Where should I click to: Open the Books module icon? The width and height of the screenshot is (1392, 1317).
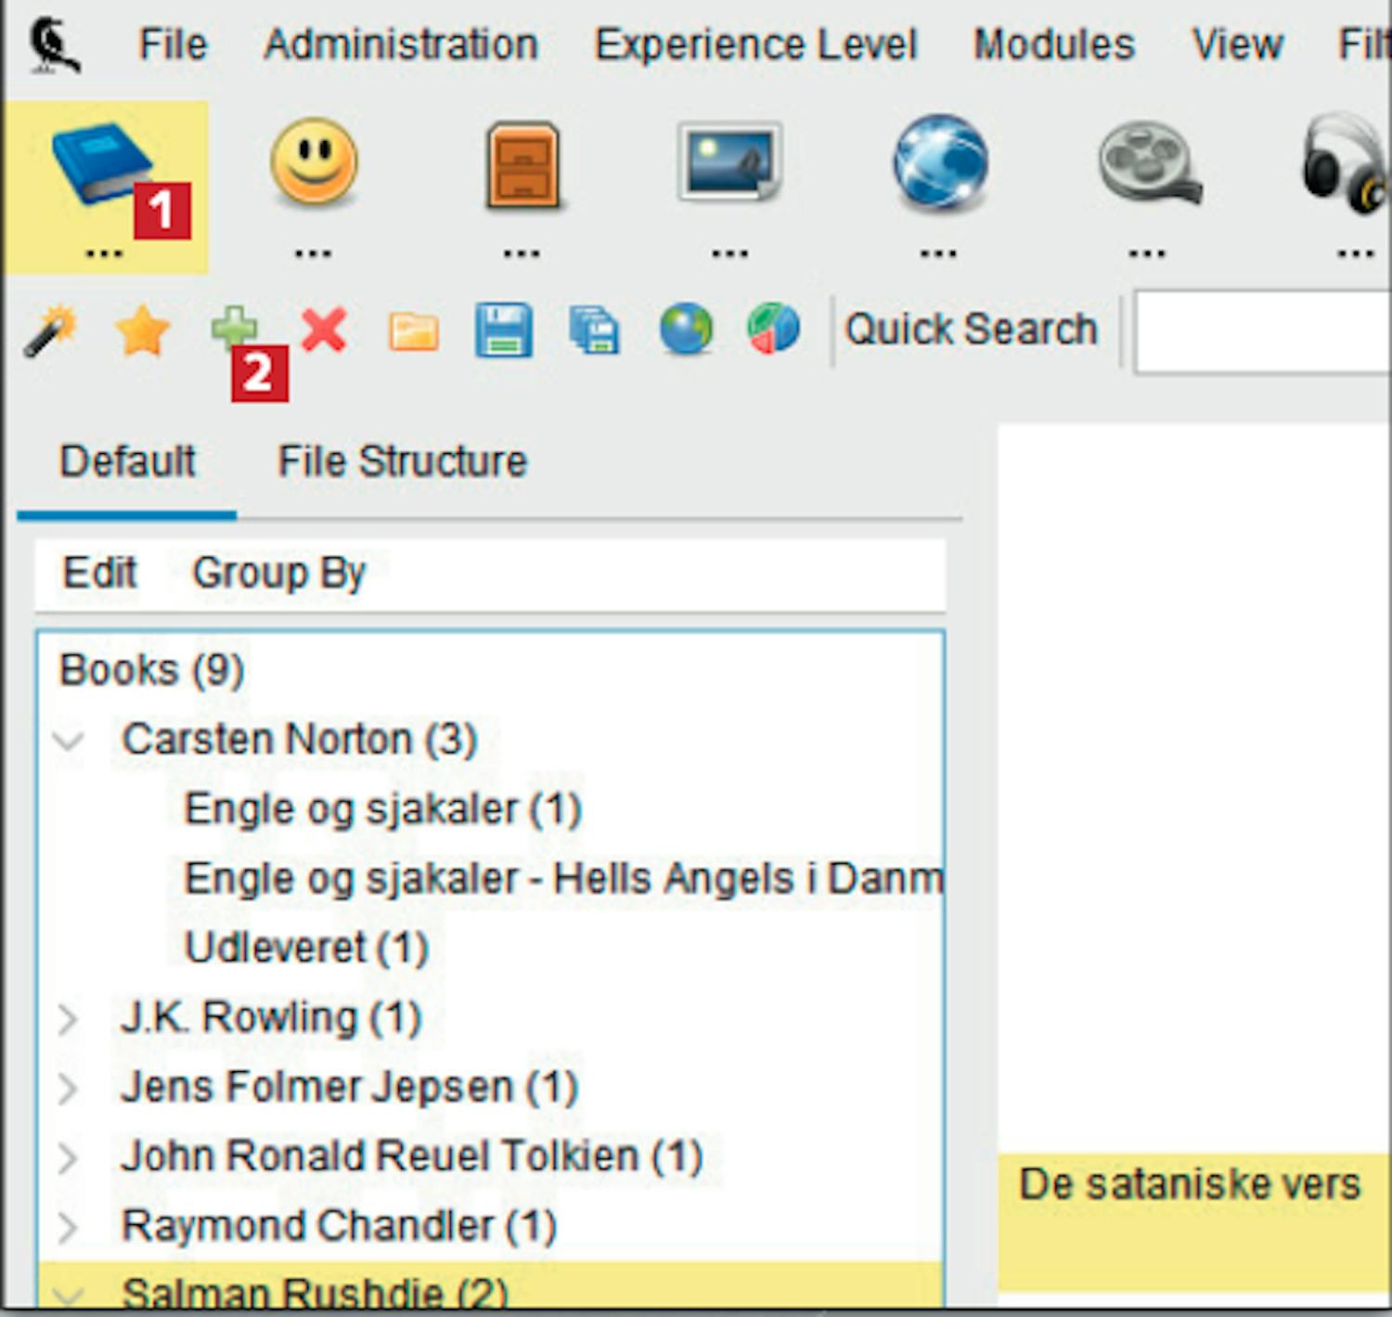(100, 167)
